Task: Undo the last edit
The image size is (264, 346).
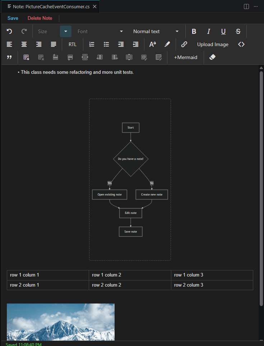Action: [x=9, y=31]
